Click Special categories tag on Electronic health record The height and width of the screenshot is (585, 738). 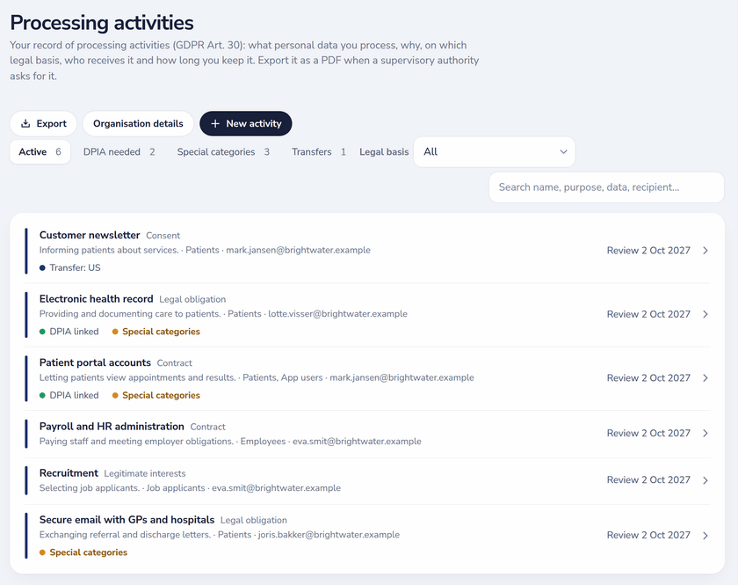pyautogui.click(x=156, y=332)
